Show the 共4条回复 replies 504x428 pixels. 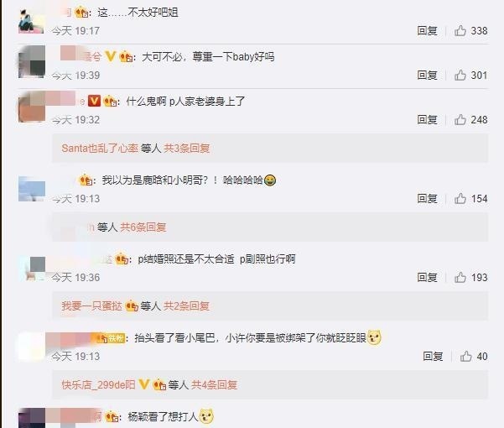click(215, 384)
